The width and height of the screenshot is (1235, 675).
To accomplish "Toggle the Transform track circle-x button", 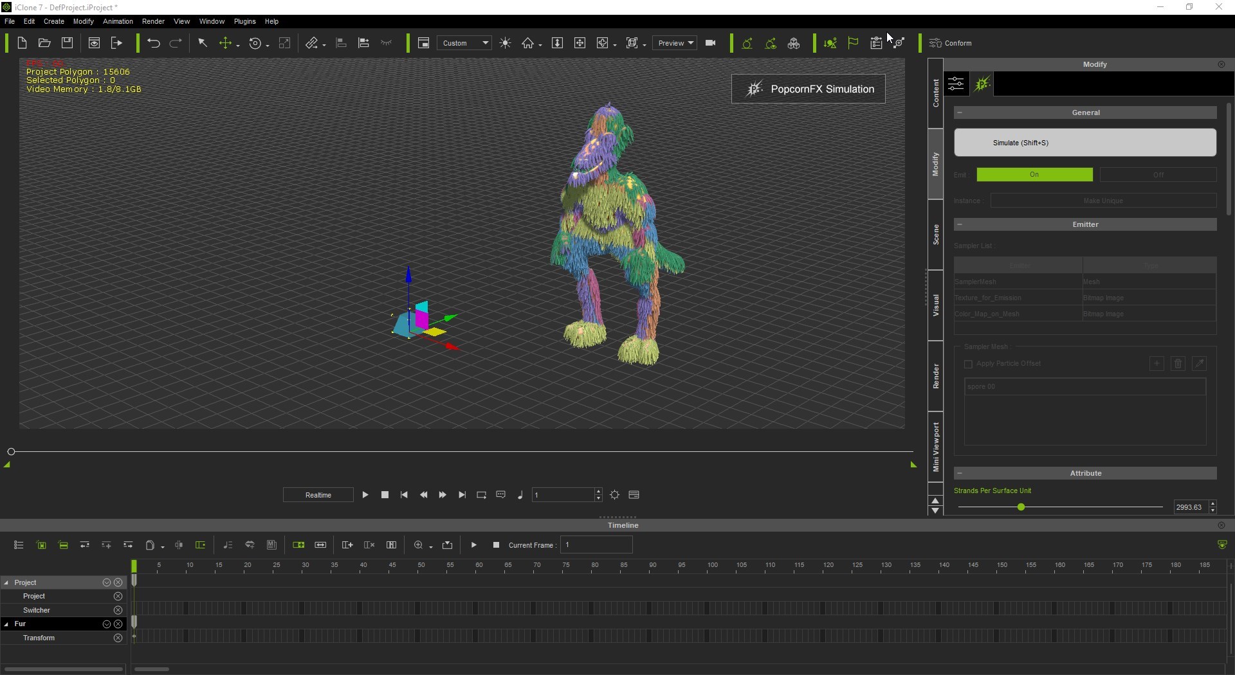I will point(118,638).
